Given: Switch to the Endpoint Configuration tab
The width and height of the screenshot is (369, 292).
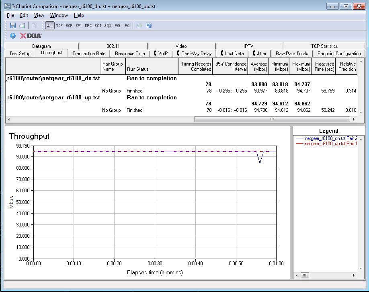Looking at the screenshot, I should tap(339, 53).
